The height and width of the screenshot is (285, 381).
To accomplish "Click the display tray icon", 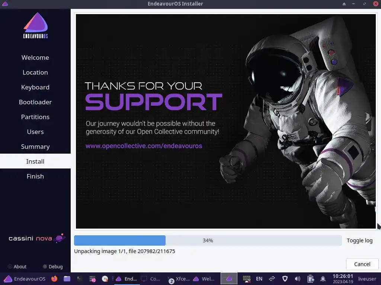I will click(247, 279).
